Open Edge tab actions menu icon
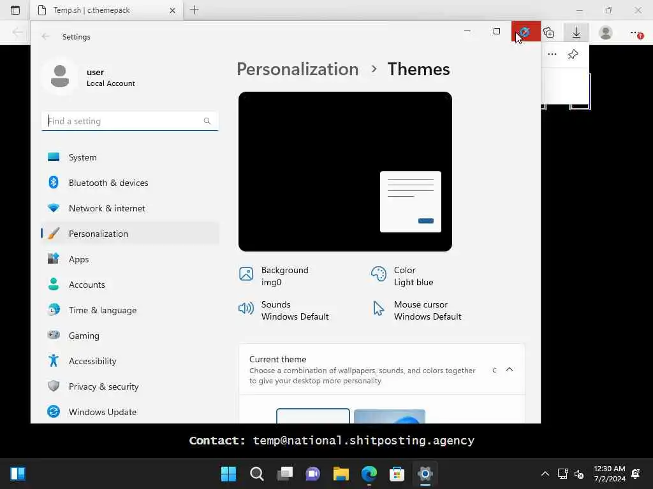This screenshot has height=489, width=653. pos(15,10)
